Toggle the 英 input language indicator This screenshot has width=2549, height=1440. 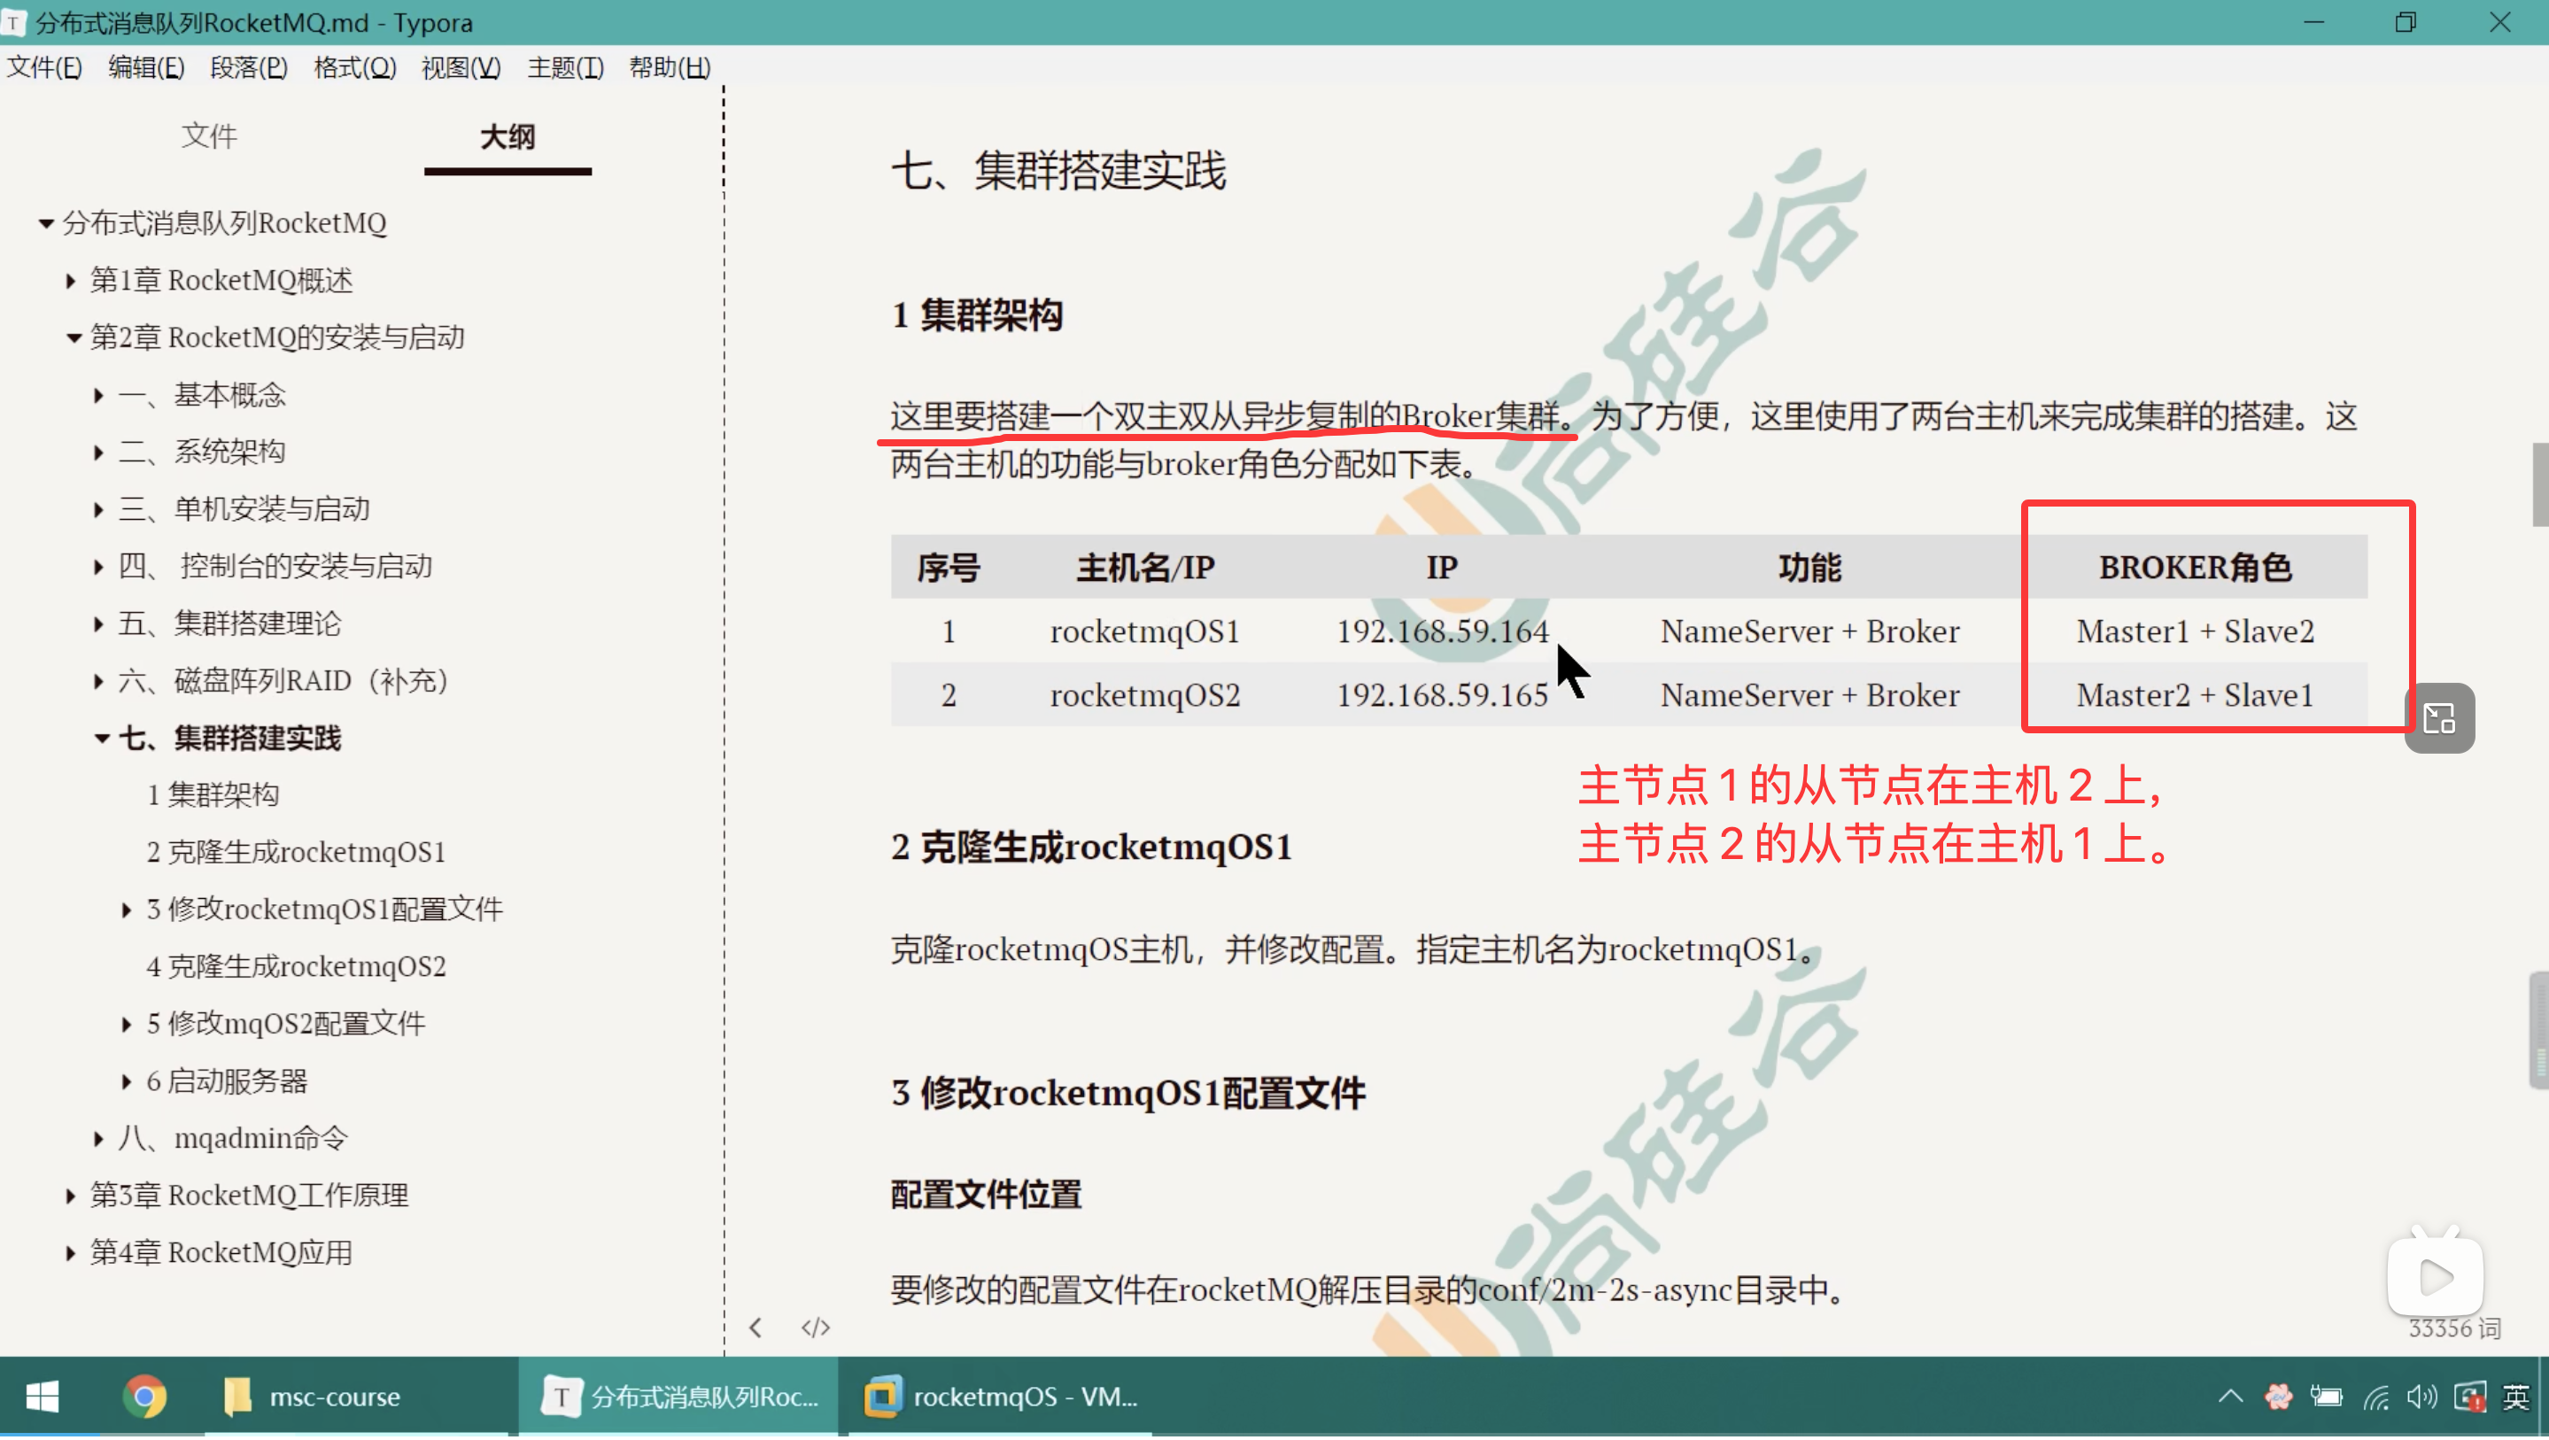2515,1397
